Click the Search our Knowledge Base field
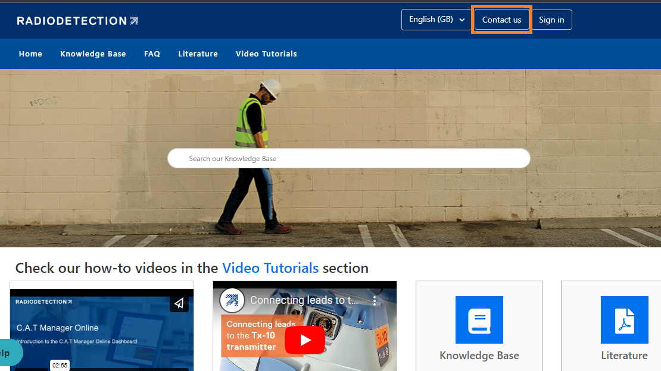The image size is (661, 371). pos(348,158)
